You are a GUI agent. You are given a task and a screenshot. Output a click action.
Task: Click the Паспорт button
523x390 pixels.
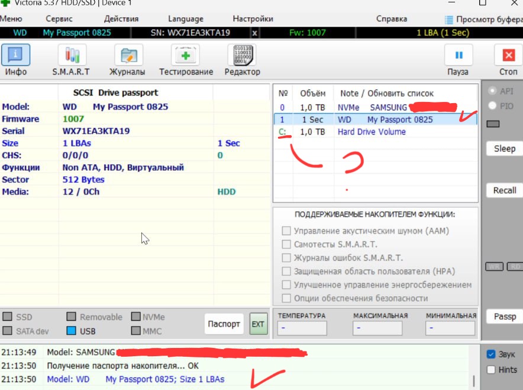click(x=224, y=324)
